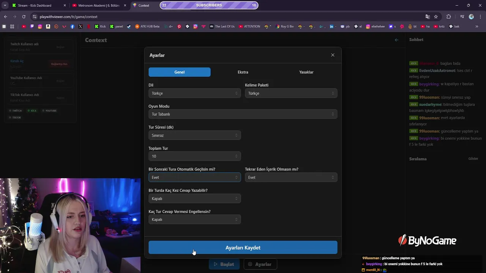This screenshot has width=486, height=273.
Task: Open the Kelime Paketi dropdown
Action: click(x=291, y=93)
